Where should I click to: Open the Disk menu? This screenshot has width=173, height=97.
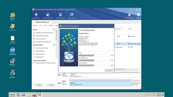[45, 25]
